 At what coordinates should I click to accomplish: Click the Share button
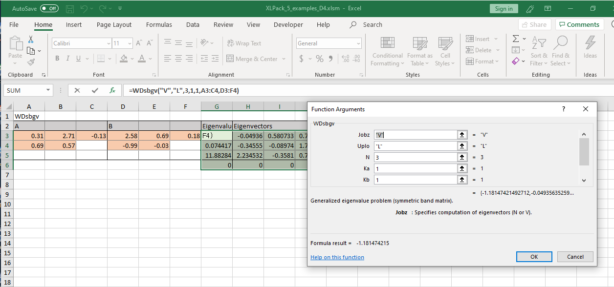534,24
